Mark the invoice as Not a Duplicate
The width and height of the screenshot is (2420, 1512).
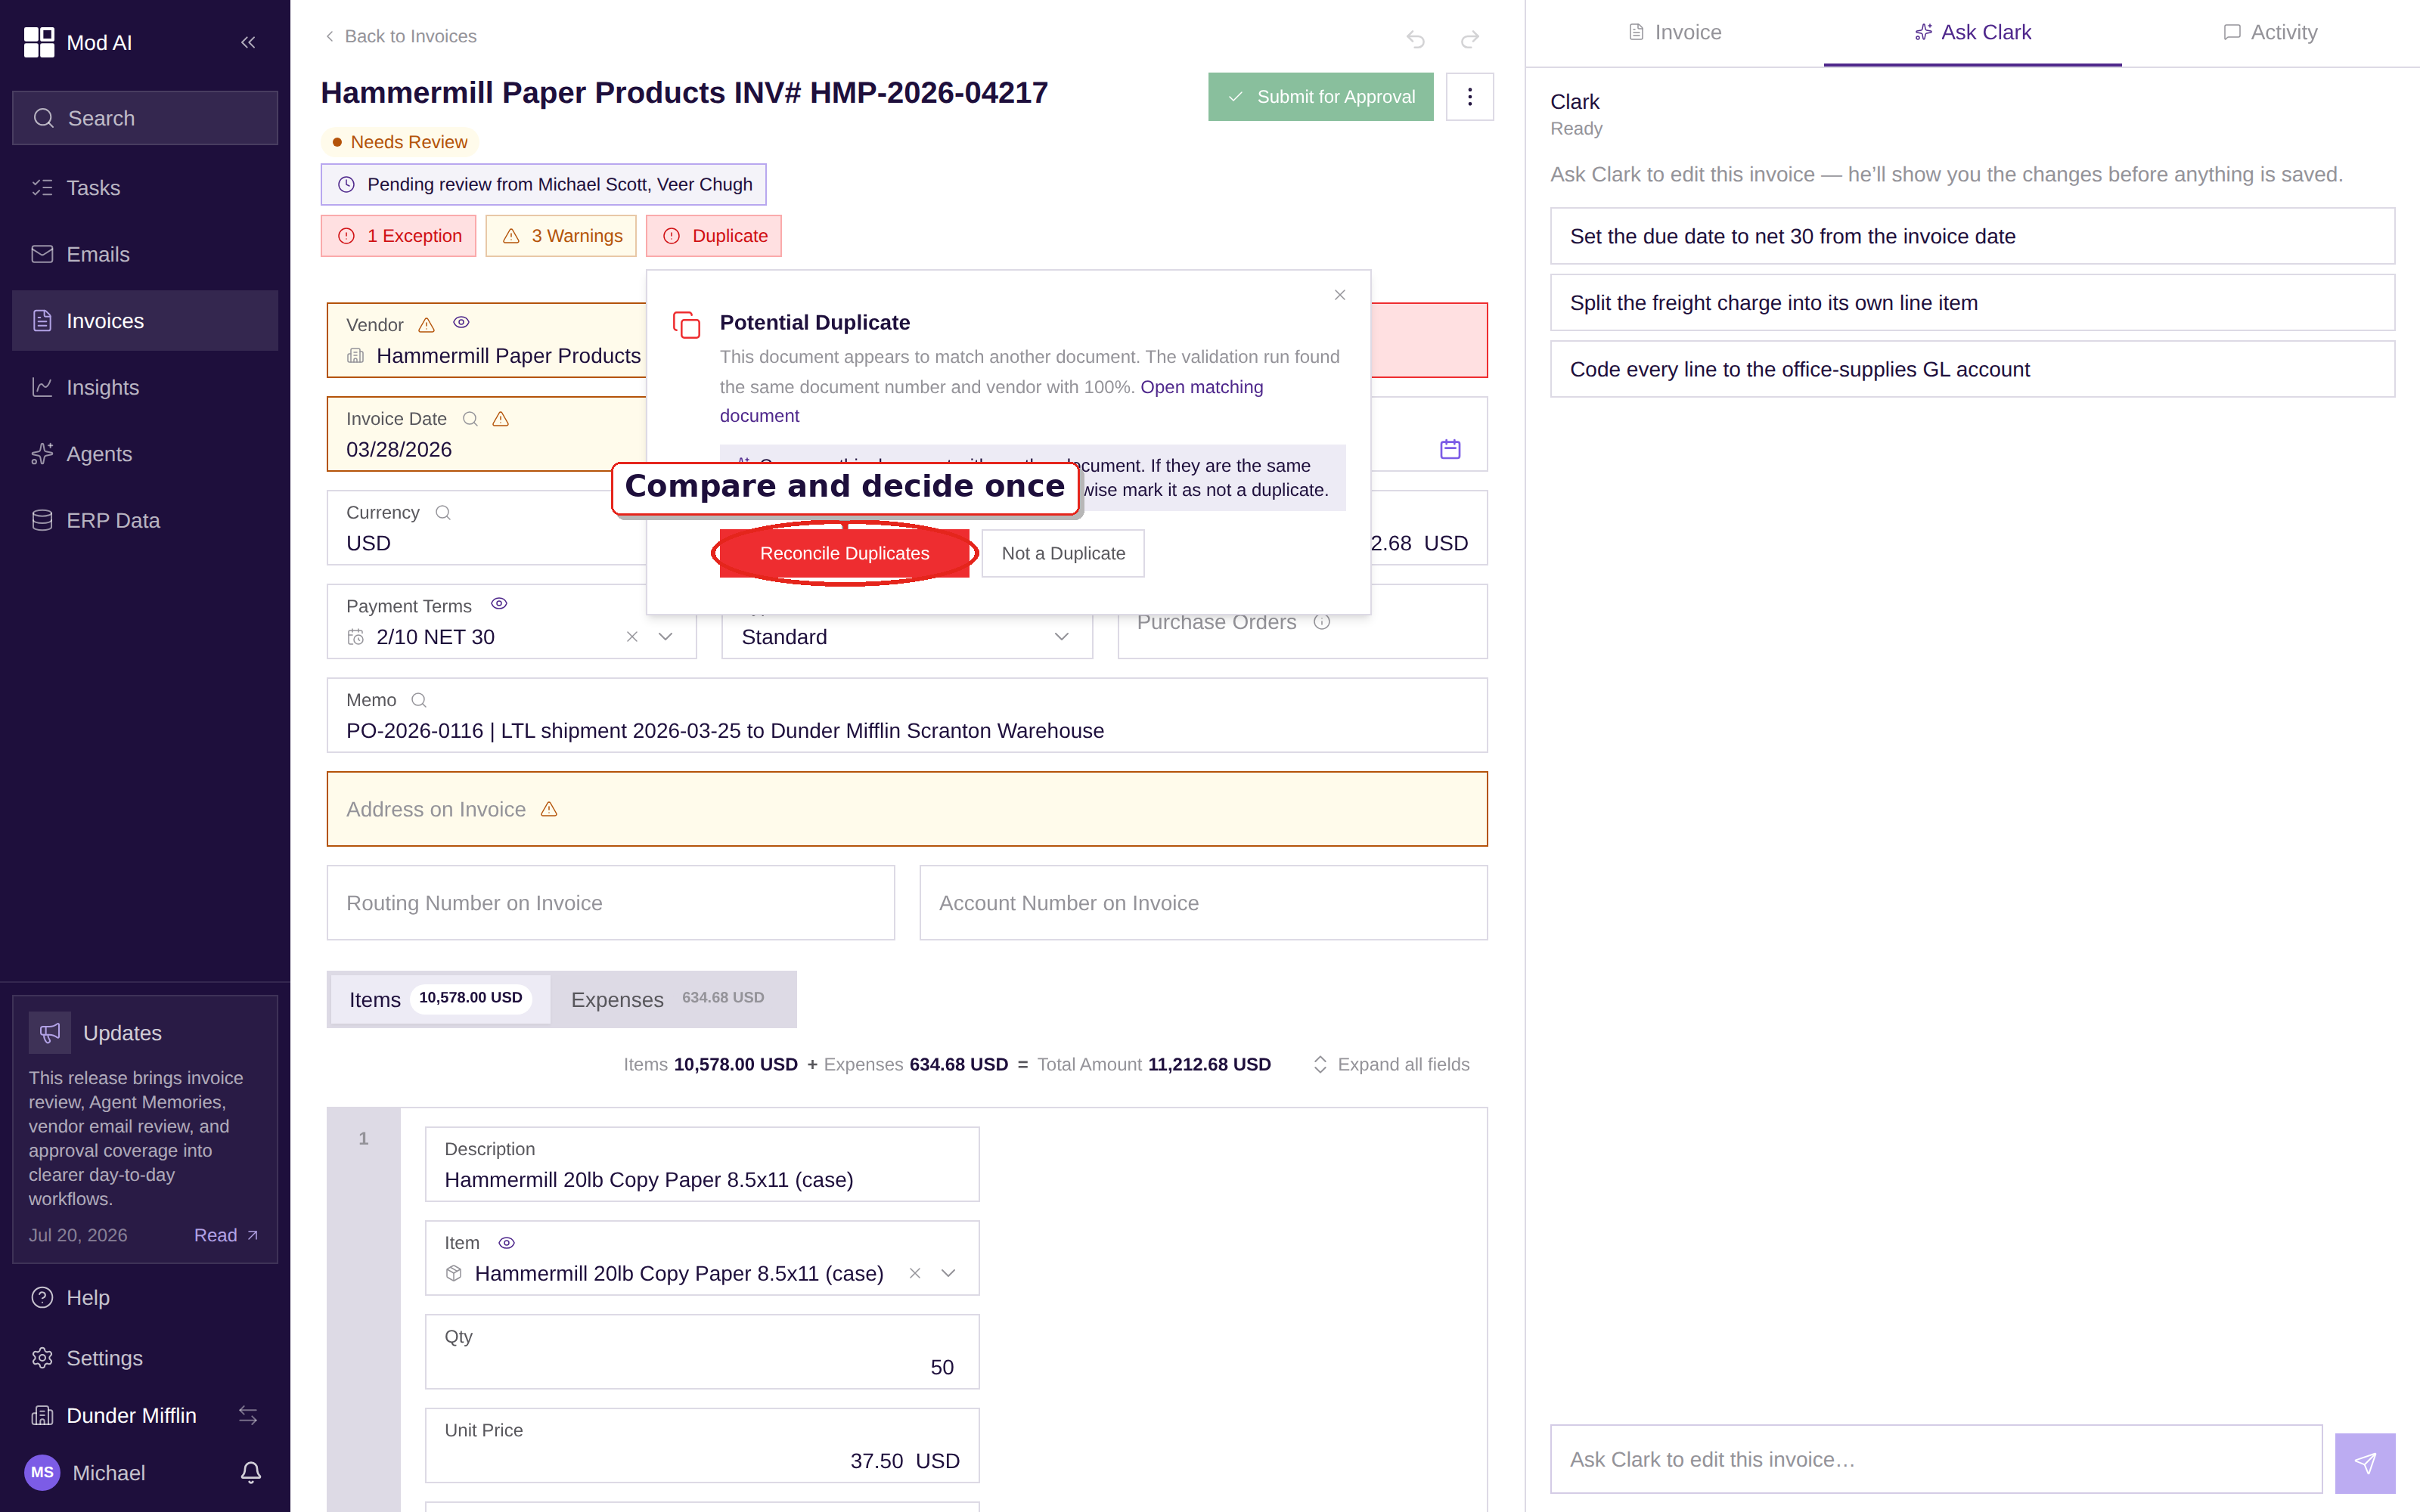click(1063, 553)
